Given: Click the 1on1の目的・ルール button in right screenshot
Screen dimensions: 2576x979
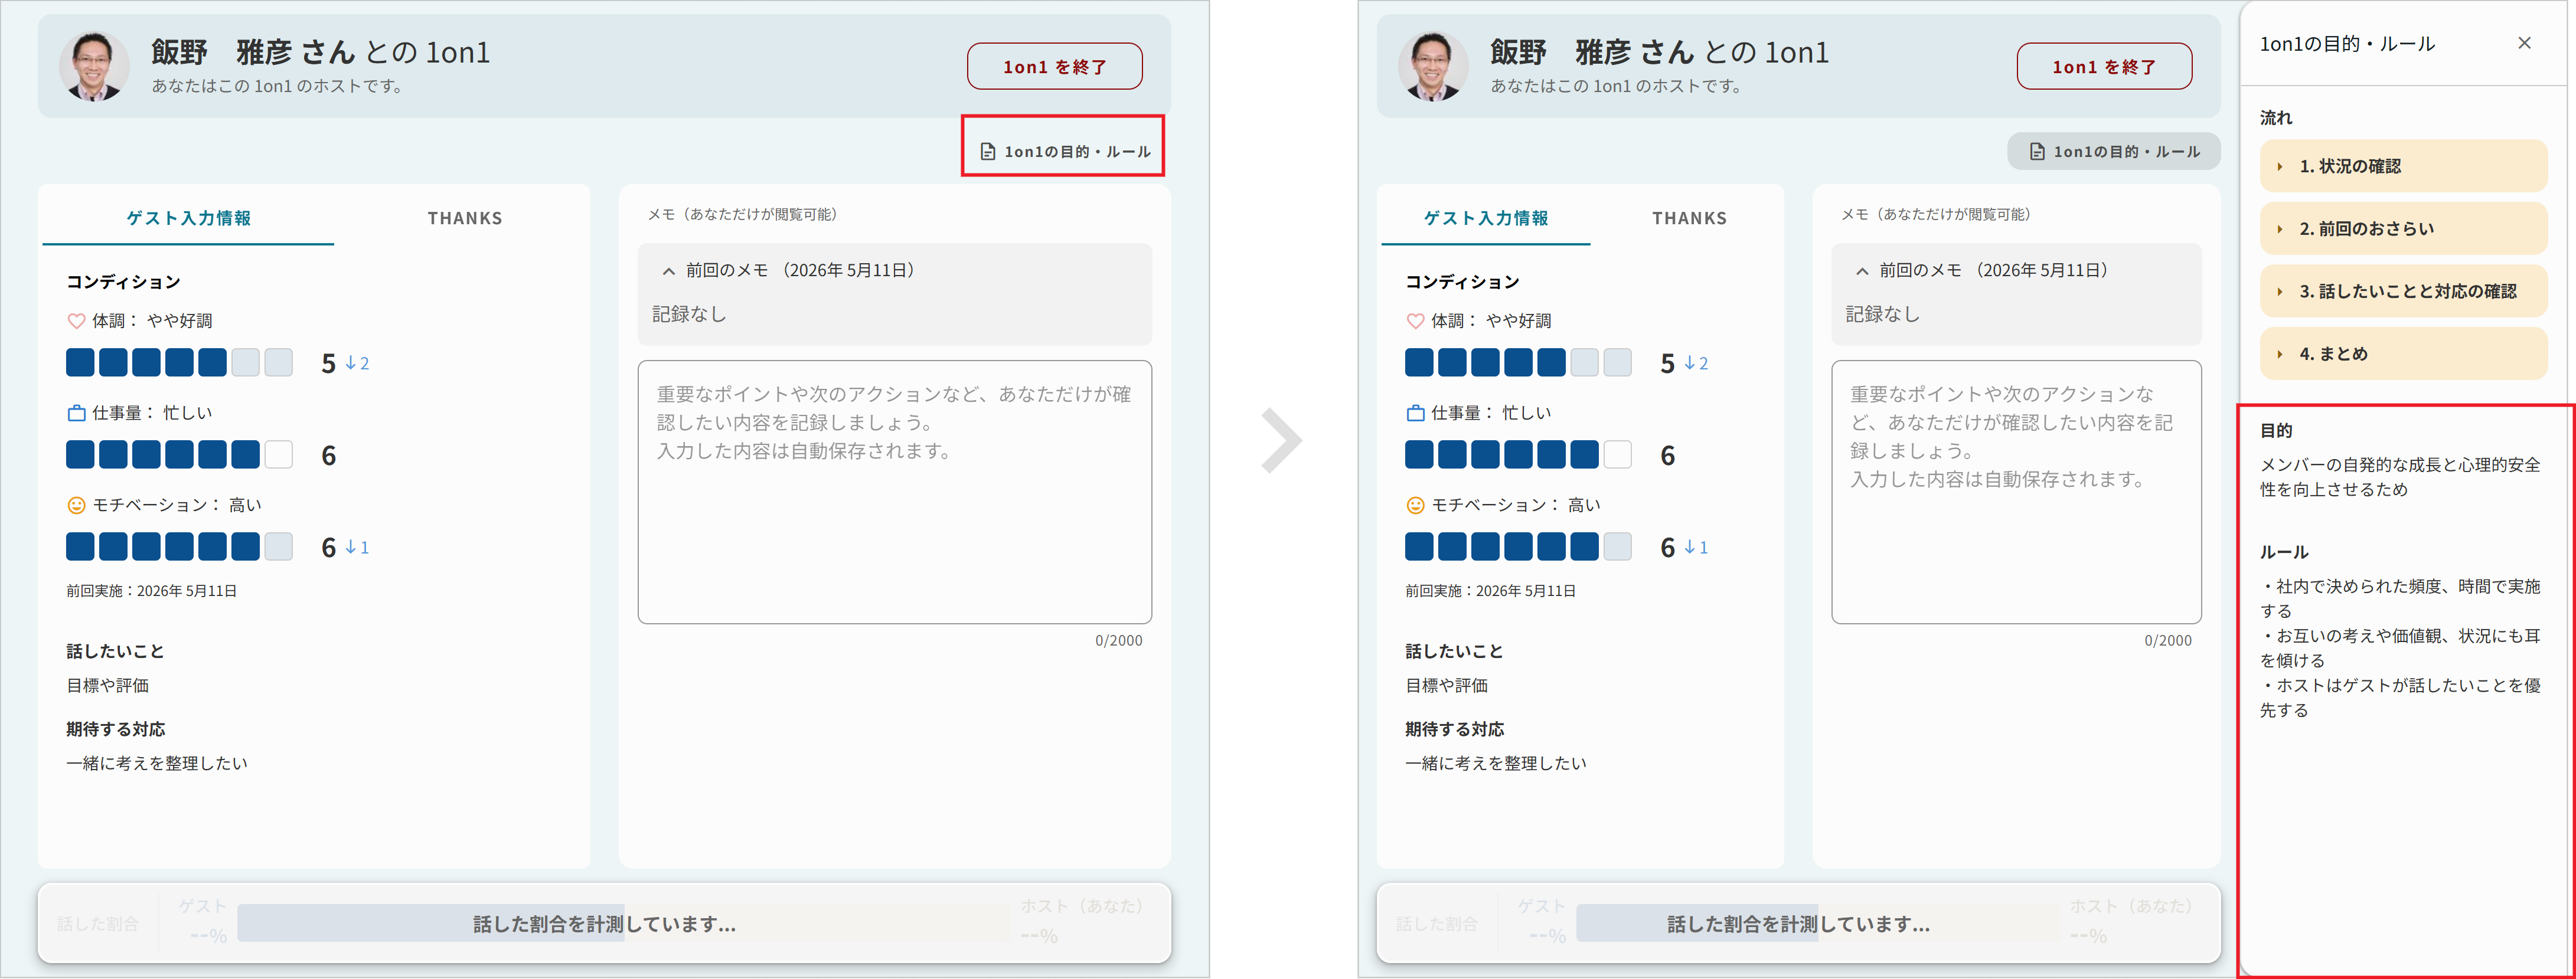Looking at the screenshot, I should pyautogui.click(x=2114, y=151).
